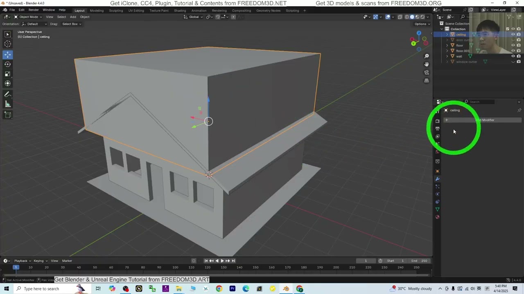Open the Render menu
The width and height of the screenshot is (524, 294).
click(x=34, y=10)
